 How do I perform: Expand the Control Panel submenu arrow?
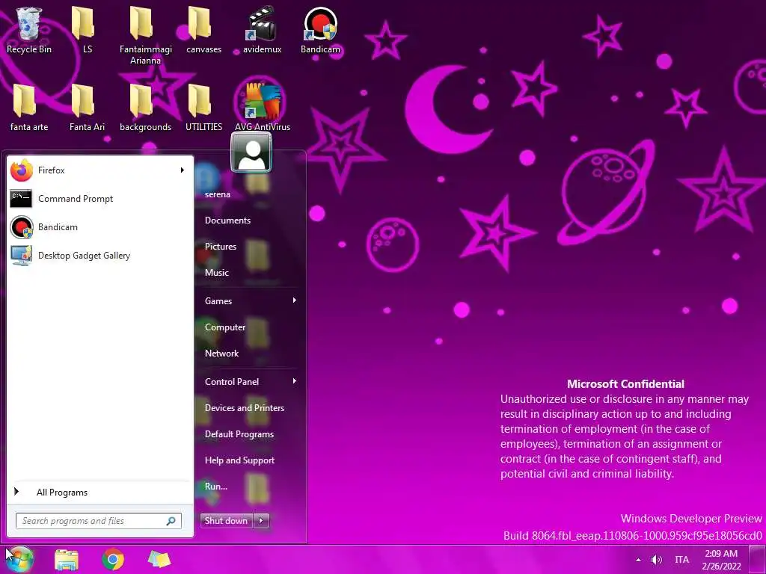(x=295, y=381)
